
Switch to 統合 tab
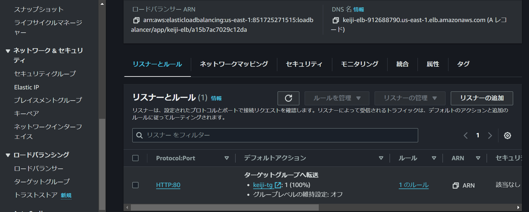pos(402,64)
